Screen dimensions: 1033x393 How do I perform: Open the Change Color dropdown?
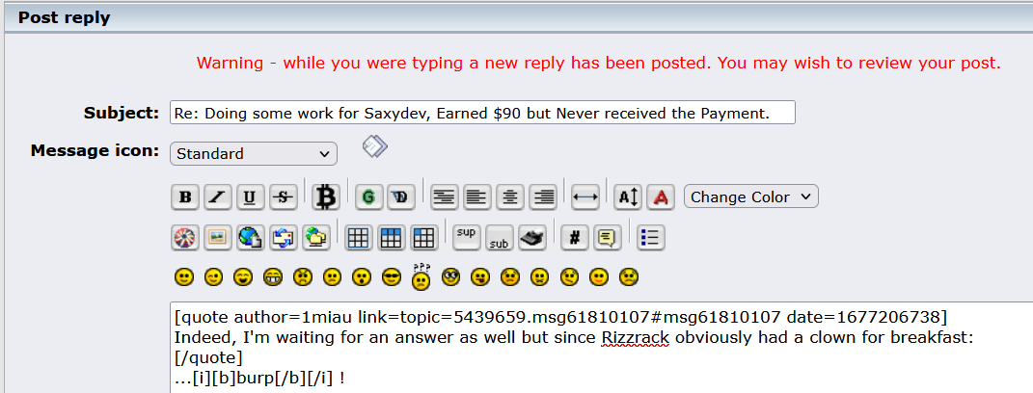(x=751, y=196)
